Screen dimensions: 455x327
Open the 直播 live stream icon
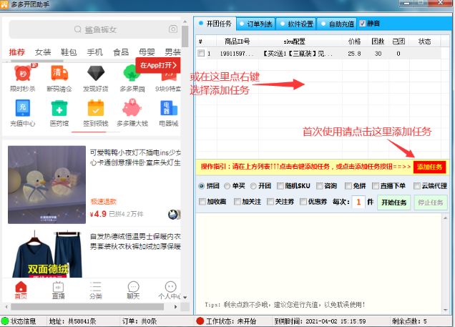click(58, 287)
